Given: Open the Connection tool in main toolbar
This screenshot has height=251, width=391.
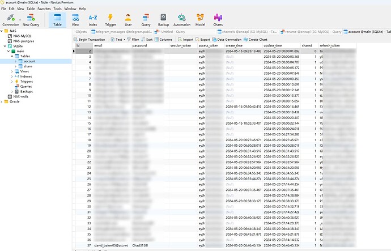Looking at the screenshot, I should (x=10, y=20).
